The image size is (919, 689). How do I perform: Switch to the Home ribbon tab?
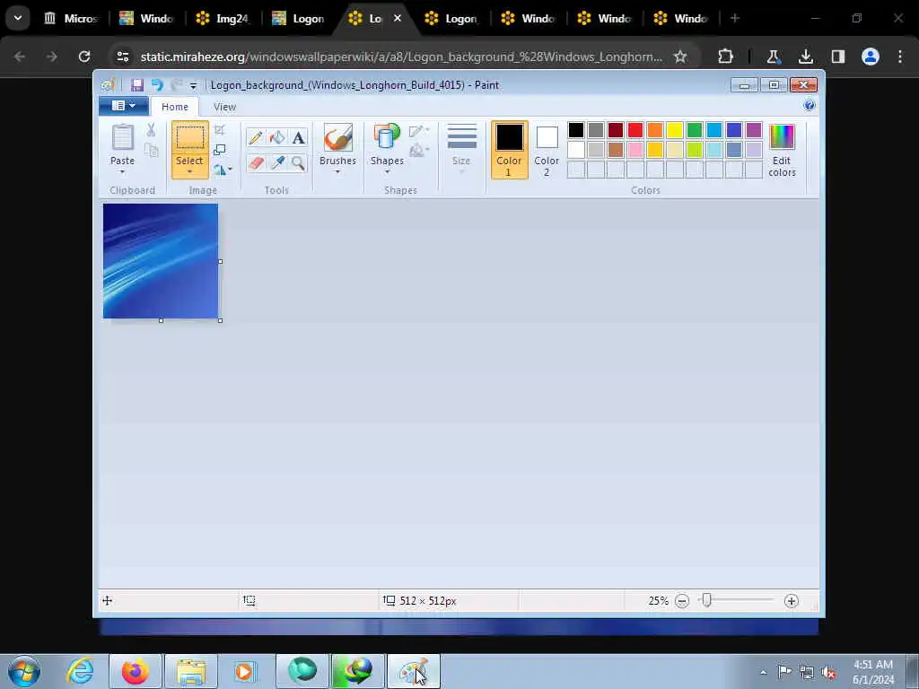(175, 107)
